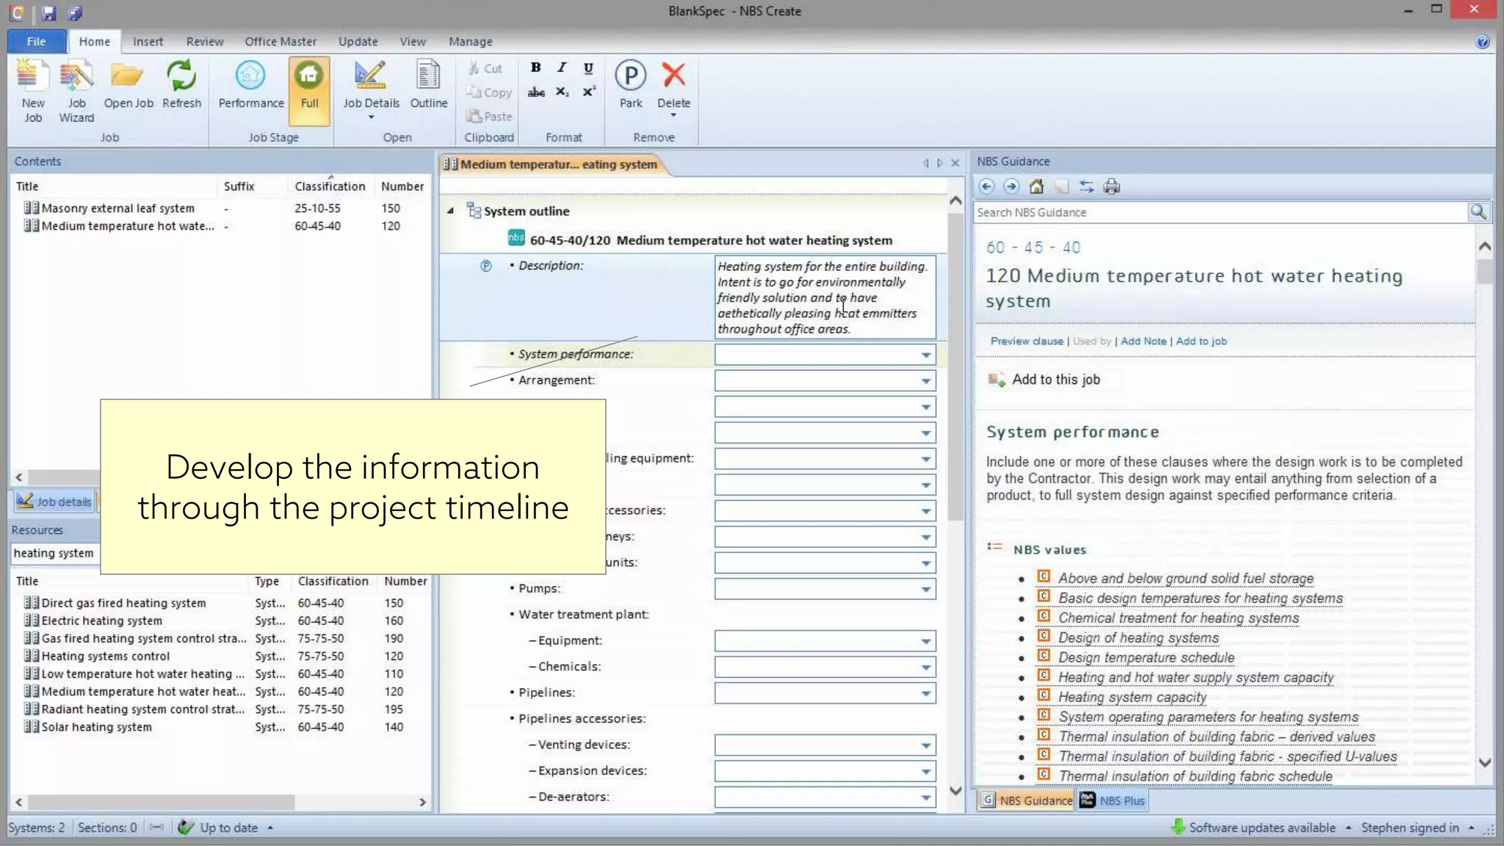Click the Preview clause link
The image size is (1504, 846).
point(1026,341)
